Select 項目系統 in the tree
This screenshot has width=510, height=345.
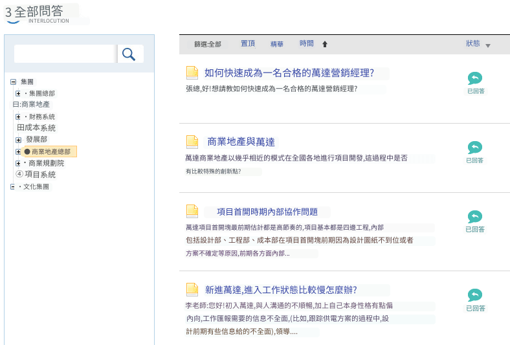pos(40,175)
